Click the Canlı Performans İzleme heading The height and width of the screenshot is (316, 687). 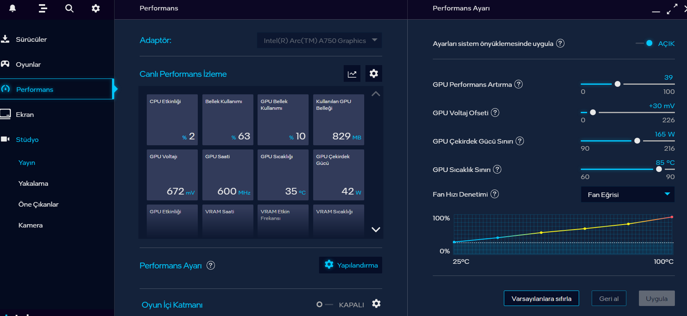coord(183,74)
